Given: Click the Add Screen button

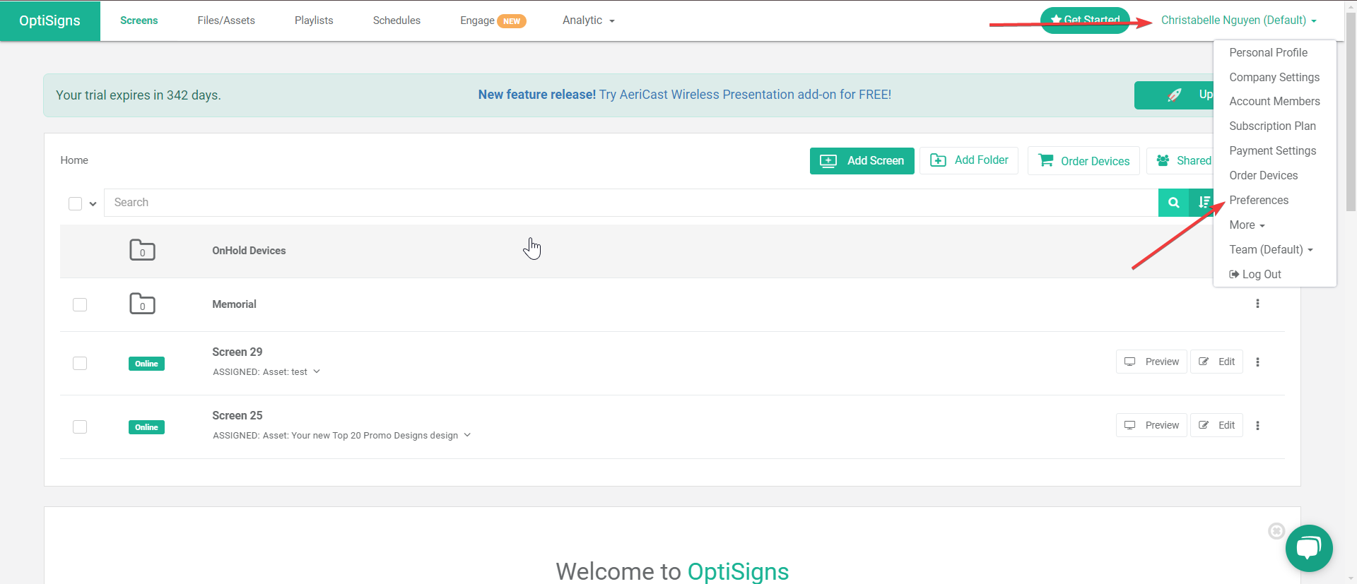Looking at the screenshot, I should pos(862,161).
